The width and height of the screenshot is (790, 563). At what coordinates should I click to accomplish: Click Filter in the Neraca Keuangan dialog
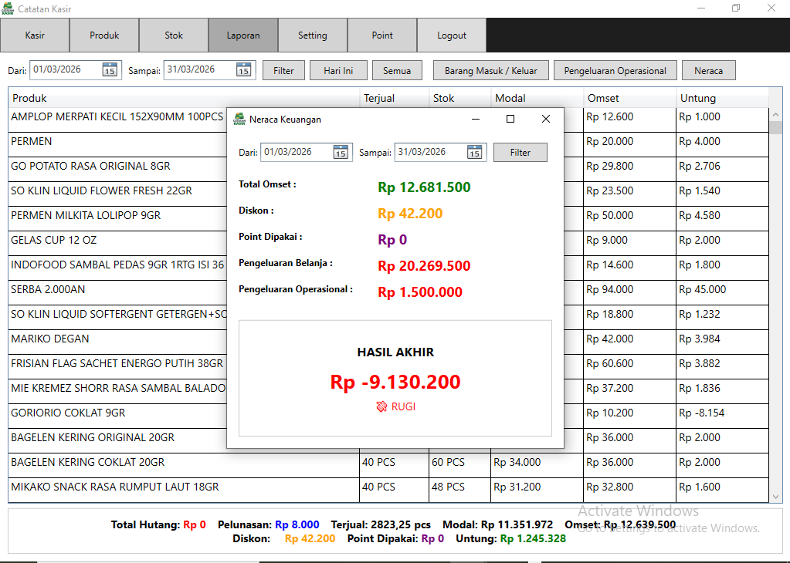(x=520, y=153)
